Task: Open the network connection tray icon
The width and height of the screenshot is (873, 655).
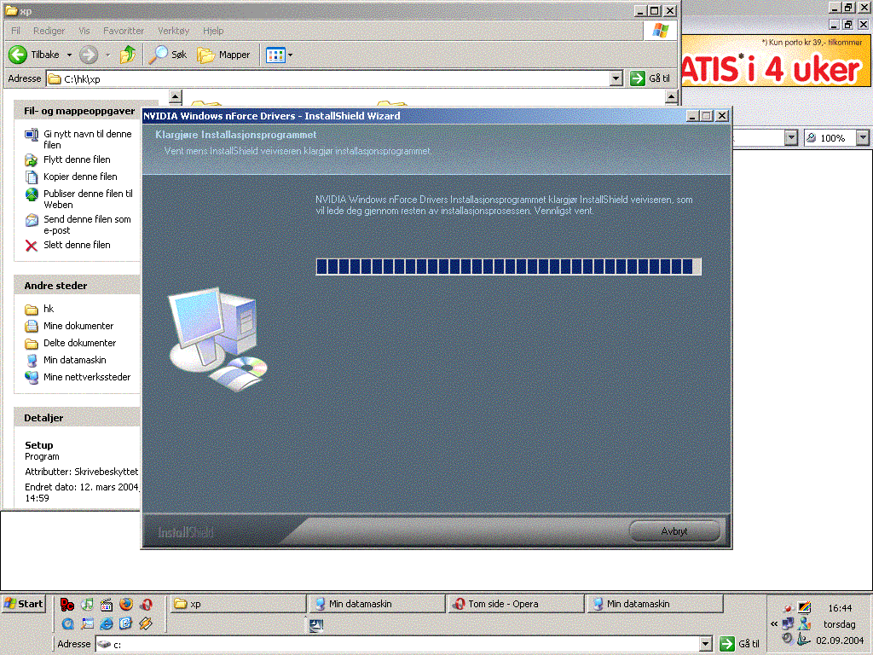Action: 788,623
